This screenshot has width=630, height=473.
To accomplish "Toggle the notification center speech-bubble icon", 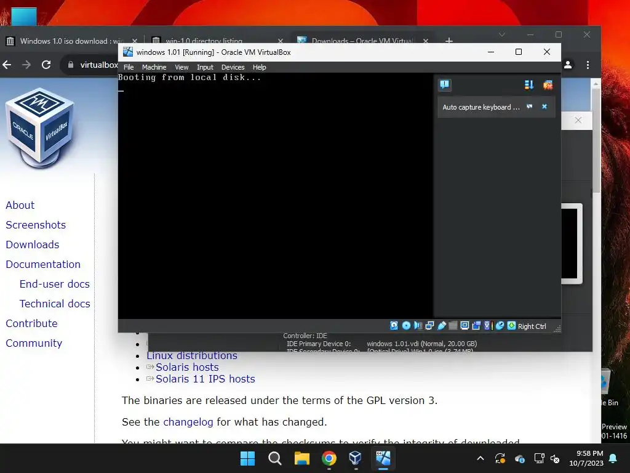I will 444,84.
